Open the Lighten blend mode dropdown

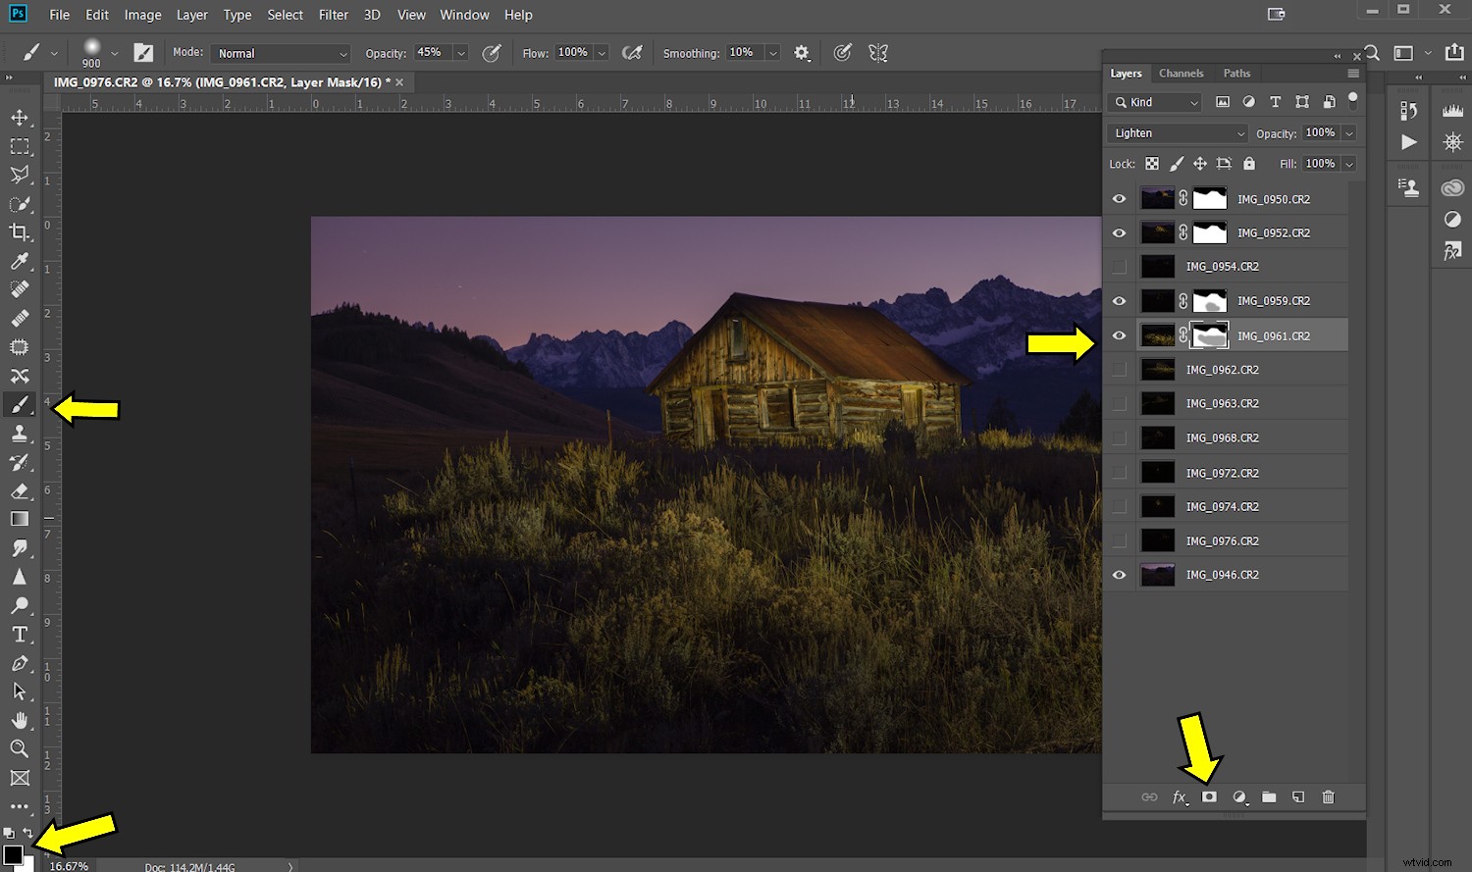click(x=1178, y=133)
